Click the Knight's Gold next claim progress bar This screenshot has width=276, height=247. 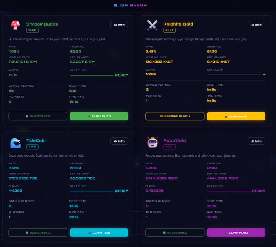234,75
